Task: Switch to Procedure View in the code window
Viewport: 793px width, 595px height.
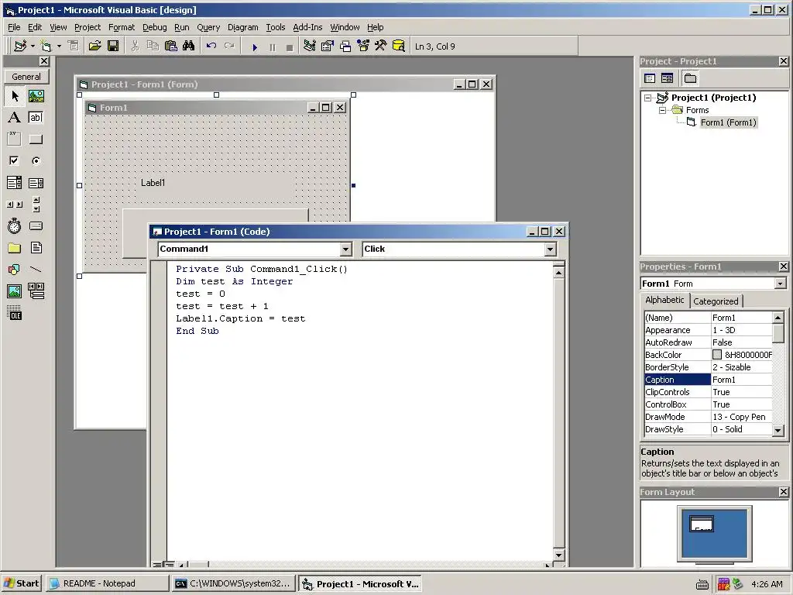Action: [x=158, y=564]
